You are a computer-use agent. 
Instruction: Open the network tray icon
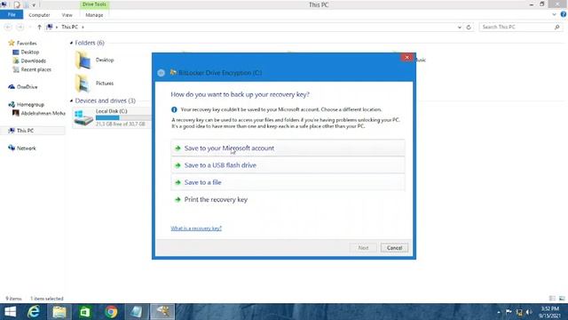pyautogui.click(x=519, y=312)
